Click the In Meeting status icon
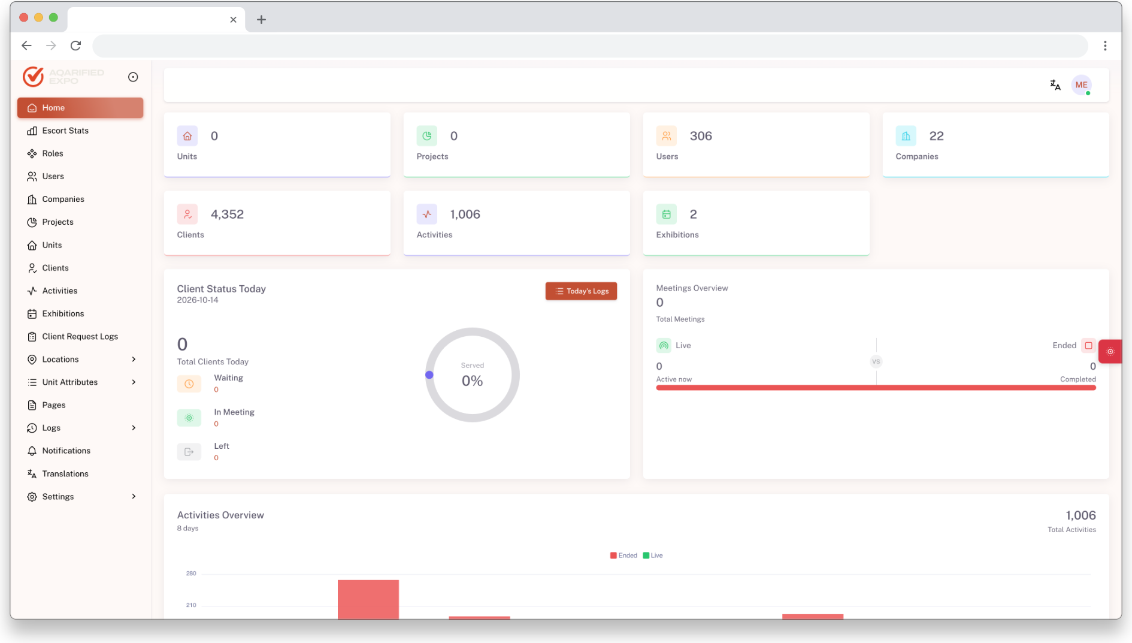This screenshot has width=1132, height=643. click(x=189, y=418)
